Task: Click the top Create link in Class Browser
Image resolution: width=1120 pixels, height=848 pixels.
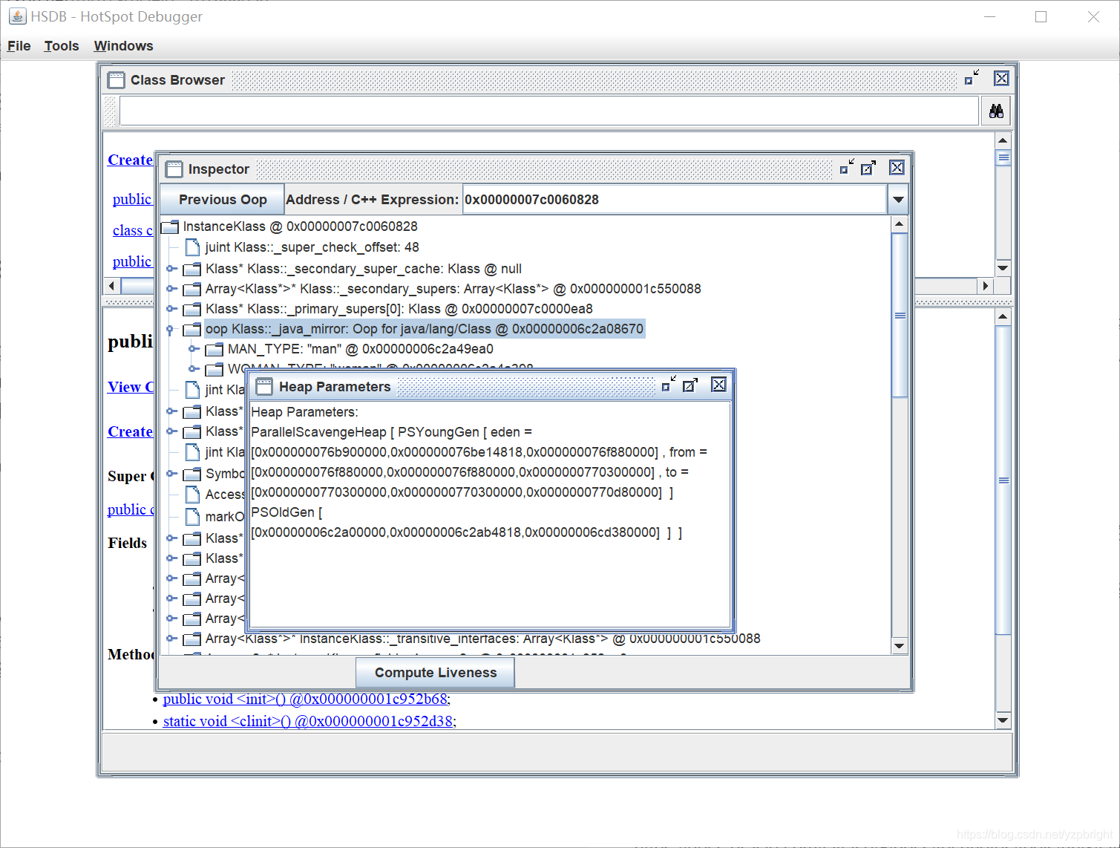Action: 131,160
